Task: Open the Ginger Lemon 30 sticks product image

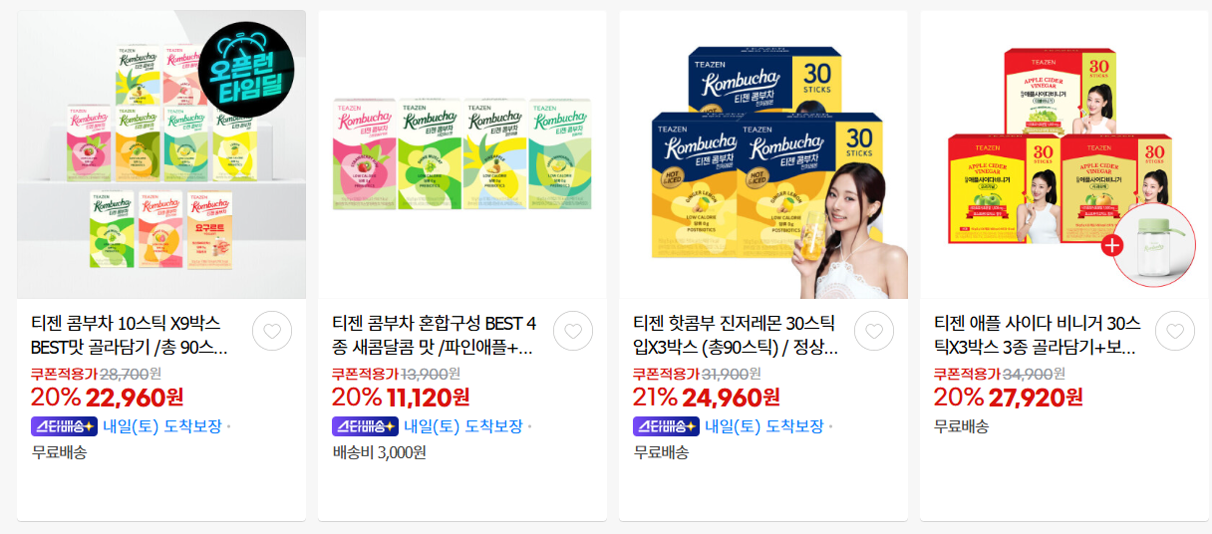Action: 763,154
